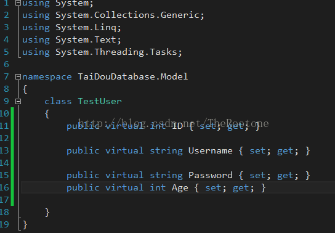Click line number 13 in the margin

(4, 150)
